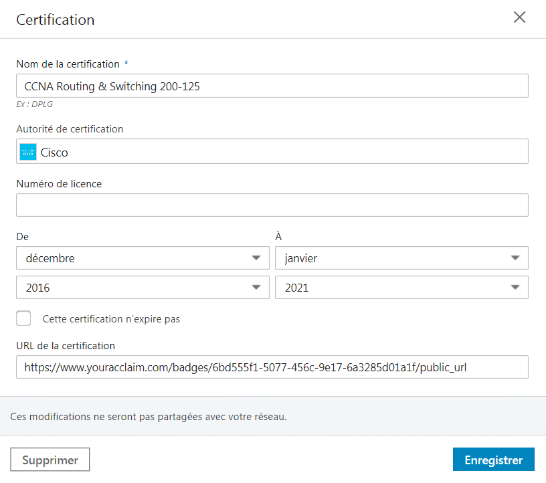The width and height of the screenshot is (546, 483).
Task: Click the Autorité de certification field
Action: (272, 151)
